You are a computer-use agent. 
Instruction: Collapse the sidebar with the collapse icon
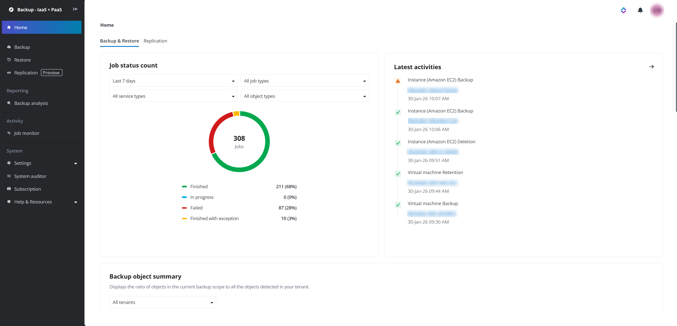(75, 9)
